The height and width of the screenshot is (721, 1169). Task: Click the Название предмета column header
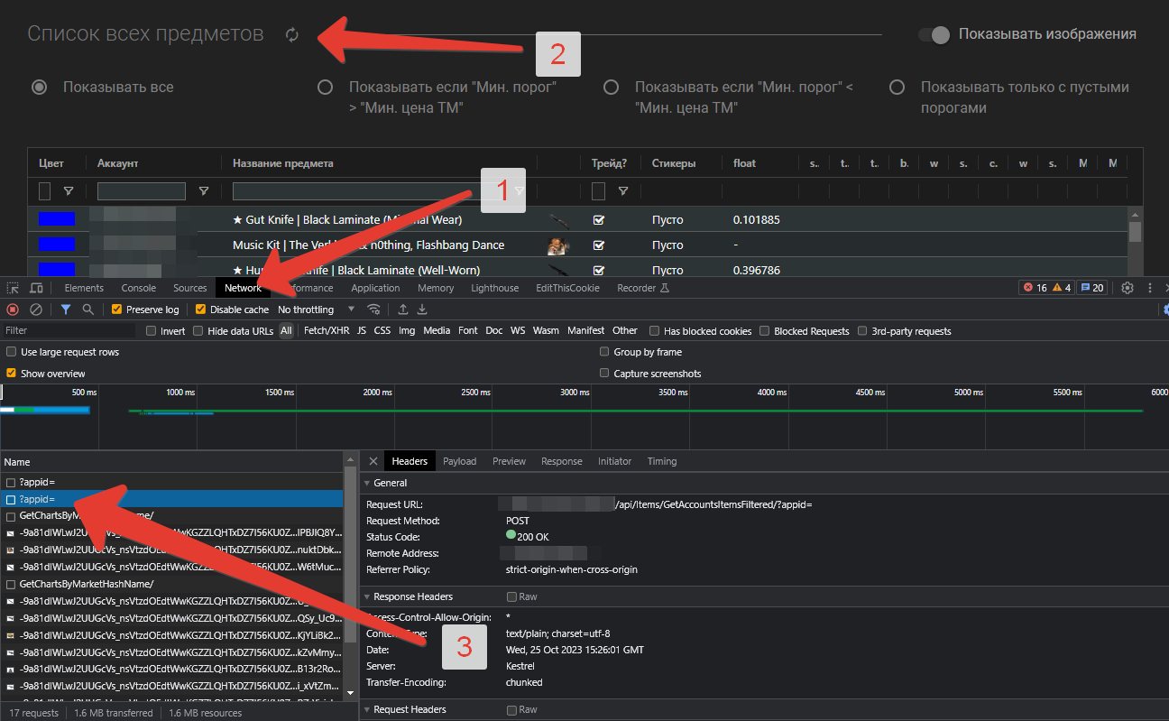click(283, 163)
